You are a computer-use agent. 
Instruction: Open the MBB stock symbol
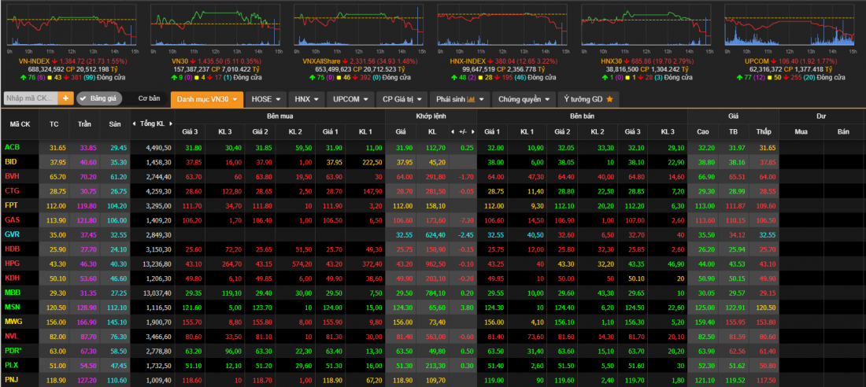12,292
